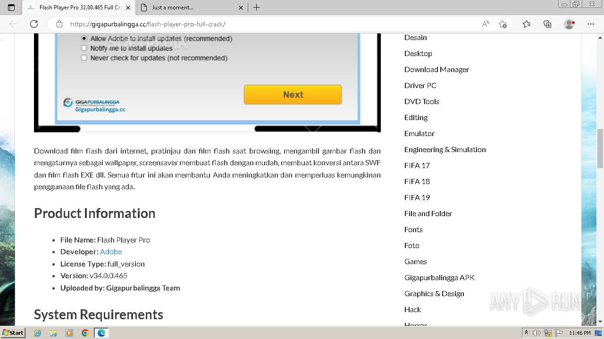Image resolution: width=604 pixels, height=339 pixels.
Task: Launch Internet Explorer from taskbar
Action: [x=38, y=333]
